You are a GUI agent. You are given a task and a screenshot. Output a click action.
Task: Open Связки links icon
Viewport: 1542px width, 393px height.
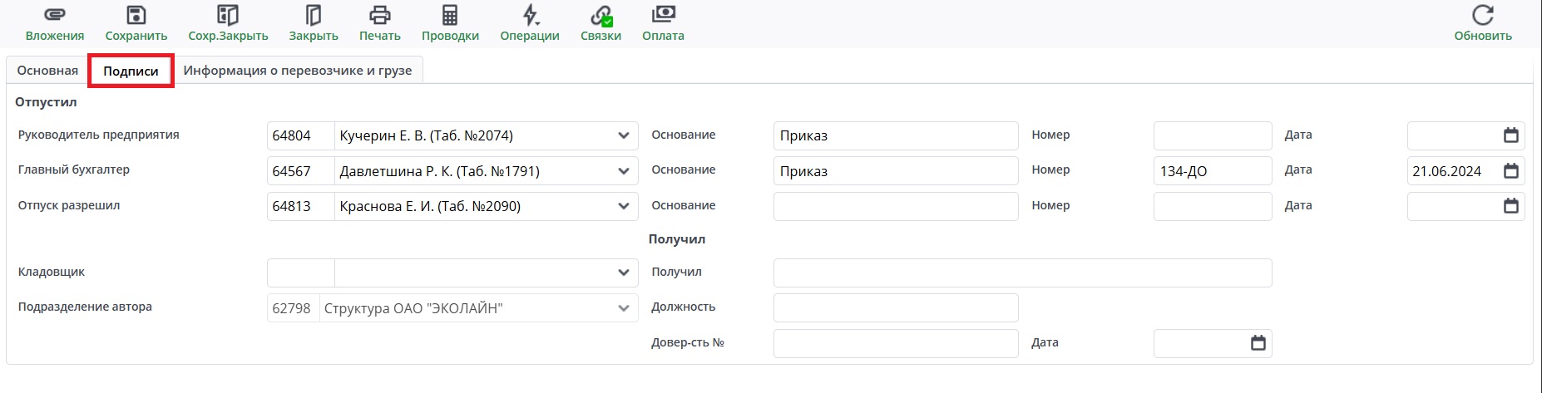[600, 16]
